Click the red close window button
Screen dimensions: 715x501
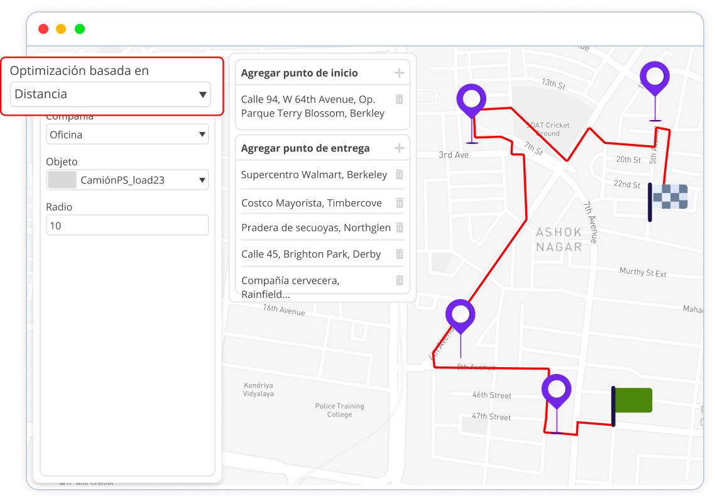tap(43, 29)
